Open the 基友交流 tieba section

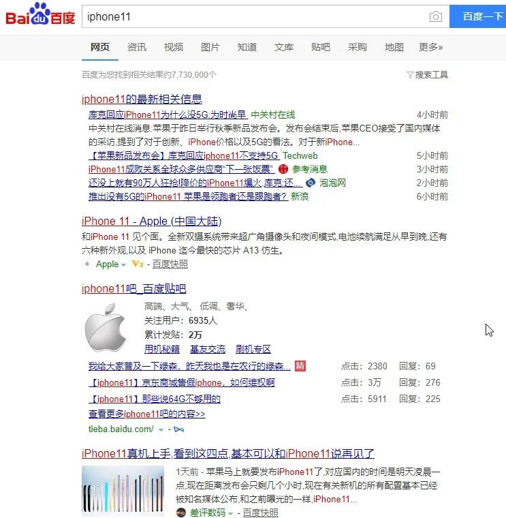coord(208,349)
